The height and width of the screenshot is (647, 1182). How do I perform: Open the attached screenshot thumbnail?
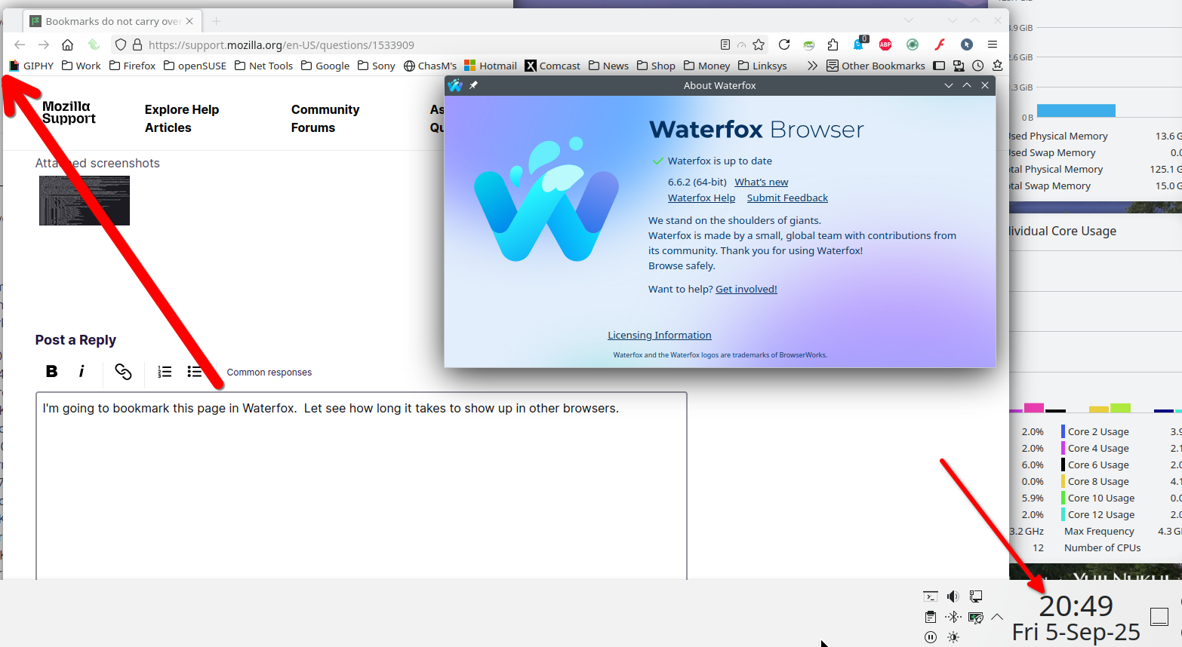85,201
